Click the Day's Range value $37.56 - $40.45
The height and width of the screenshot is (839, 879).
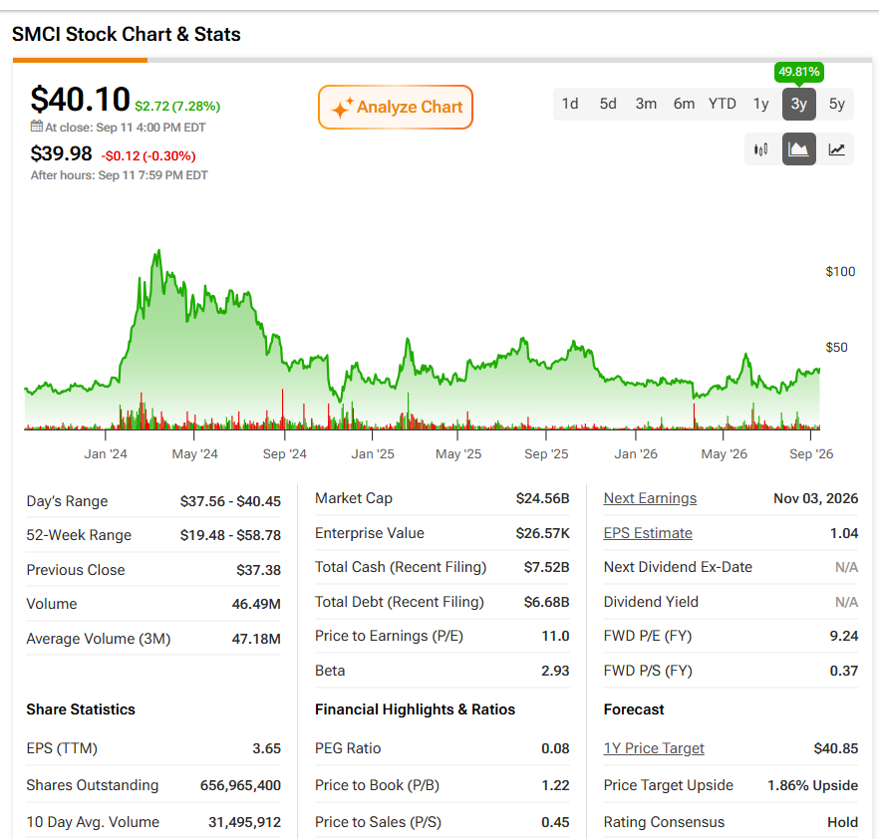[230, 501]
